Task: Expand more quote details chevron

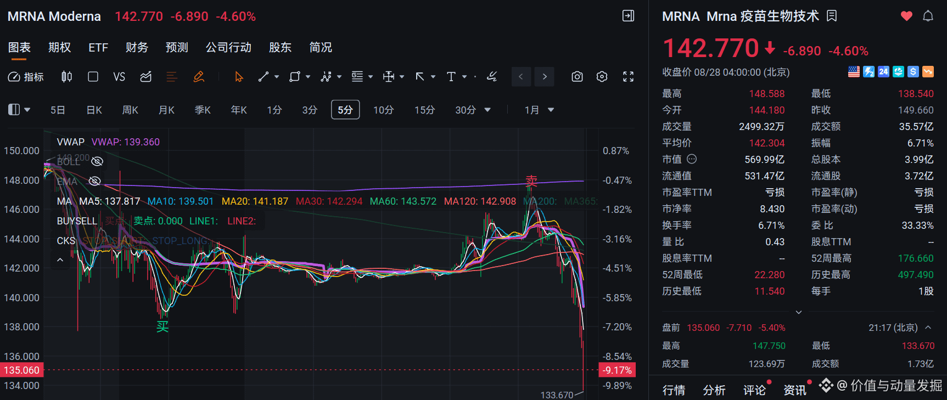Action: (x=799, y=312)
